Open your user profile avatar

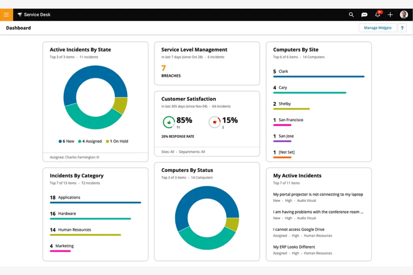click(404, 14)
